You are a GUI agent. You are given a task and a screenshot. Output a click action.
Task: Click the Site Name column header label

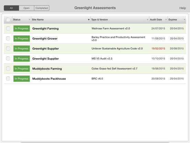coord(38,20)
